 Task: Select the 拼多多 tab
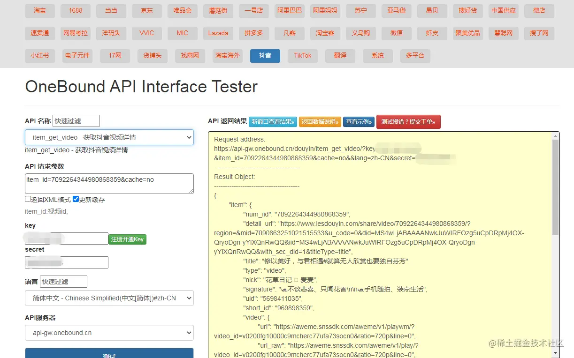(254, 33)
